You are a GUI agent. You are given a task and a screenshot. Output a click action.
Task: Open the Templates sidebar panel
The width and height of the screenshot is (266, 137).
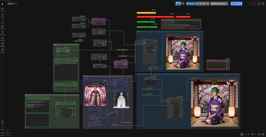2,50
